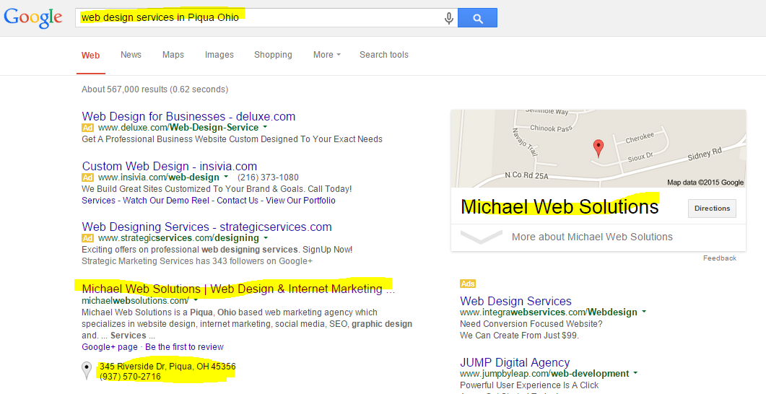Viewport: 766px width, 394px height.
Task: Open the More dropdown menu
Action: (x=327, y=55)
